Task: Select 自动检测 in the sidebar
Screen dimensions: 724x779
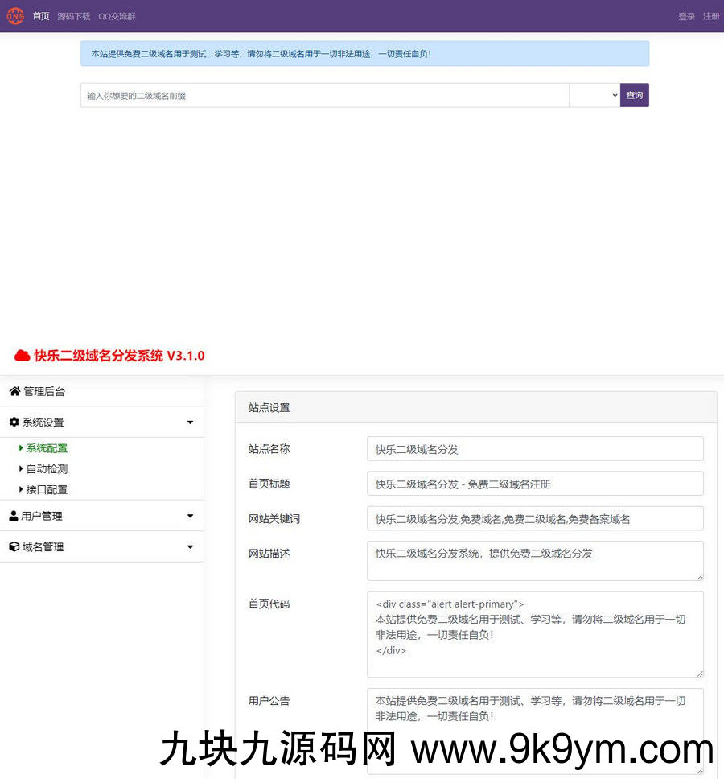Action: [x=47, y=468]
